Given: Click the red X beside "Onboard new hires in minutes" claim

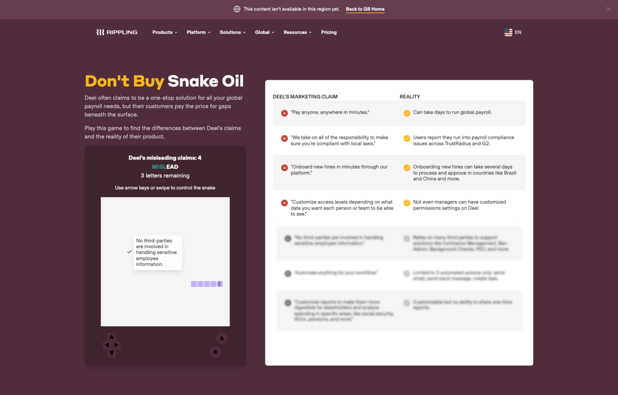Looking at the screenshot, I should tap(284, 168).
